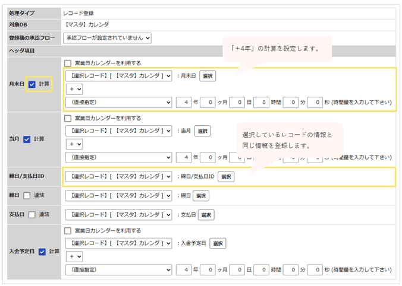Click the 月末日 秒 input field
This screenshot has height=286, width=402.
[315, 102]
